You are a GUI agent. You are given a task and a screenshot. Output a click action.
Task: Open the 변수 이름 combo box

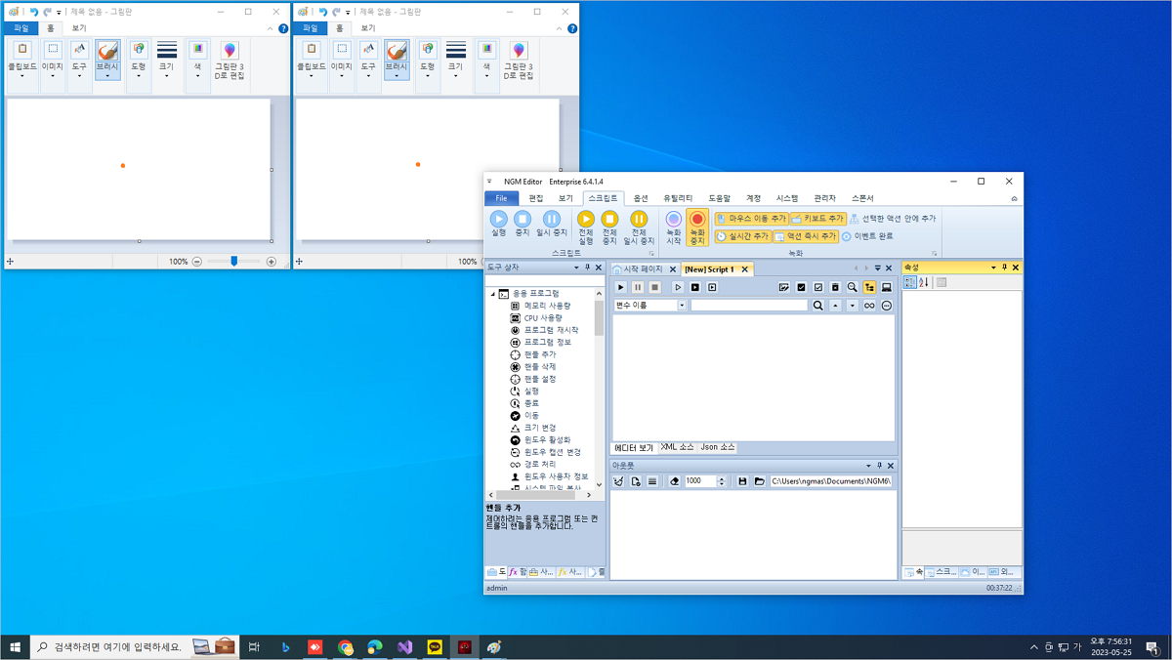(682, 306)
